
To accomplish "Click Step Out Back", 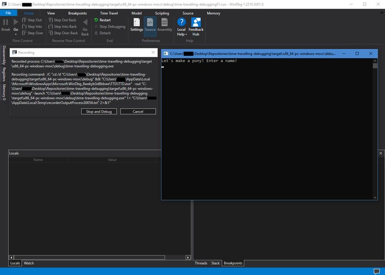I will point(63,20).
